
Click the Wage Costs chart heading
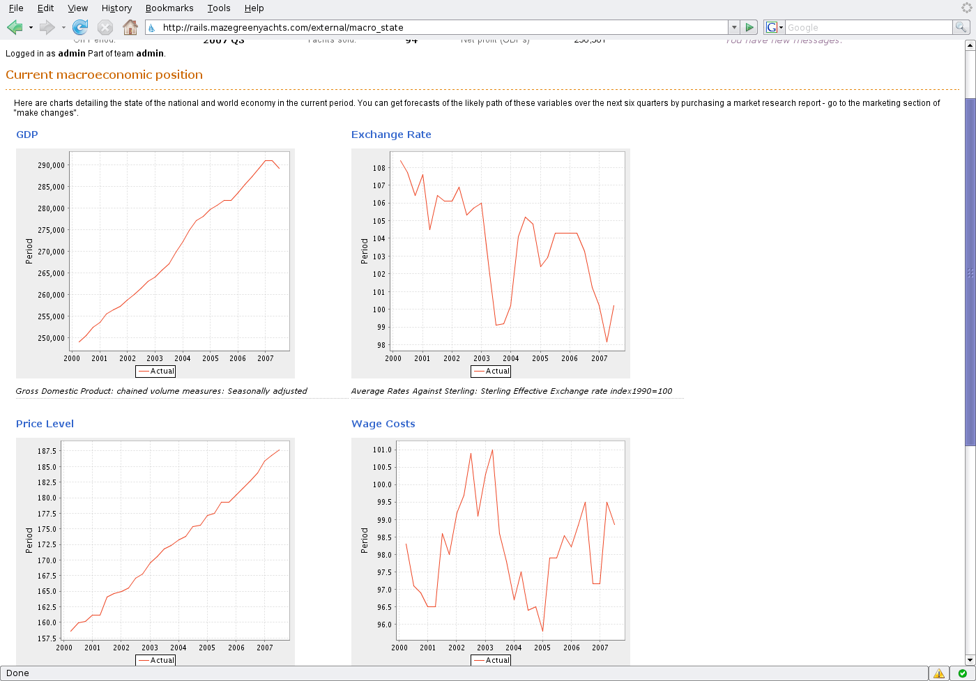[x=383, y=424]
